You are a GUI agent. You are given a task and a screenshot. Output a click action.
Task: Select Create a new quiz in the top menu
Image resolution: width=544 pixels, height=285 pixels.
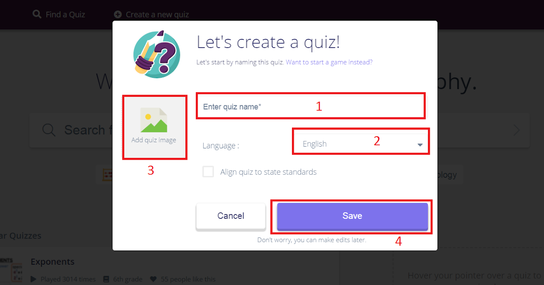pos(157,14)
